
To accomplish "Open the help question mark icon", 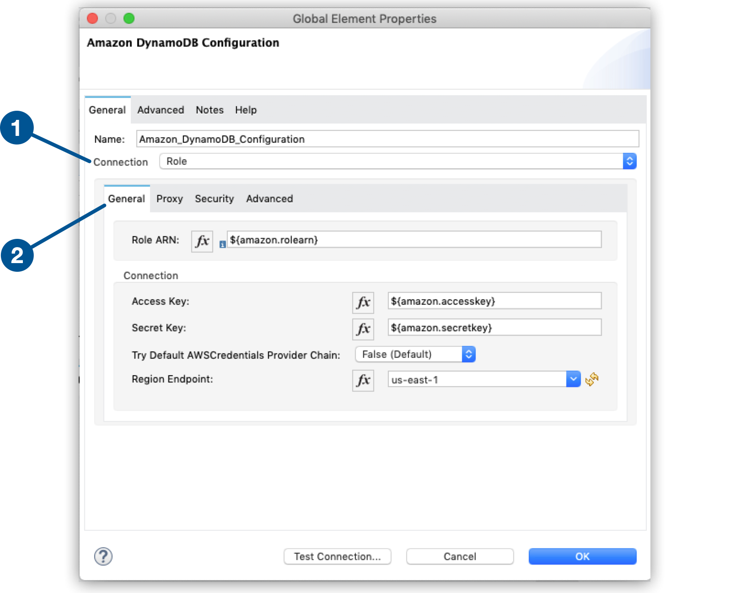I will click(x=103, y=556).
